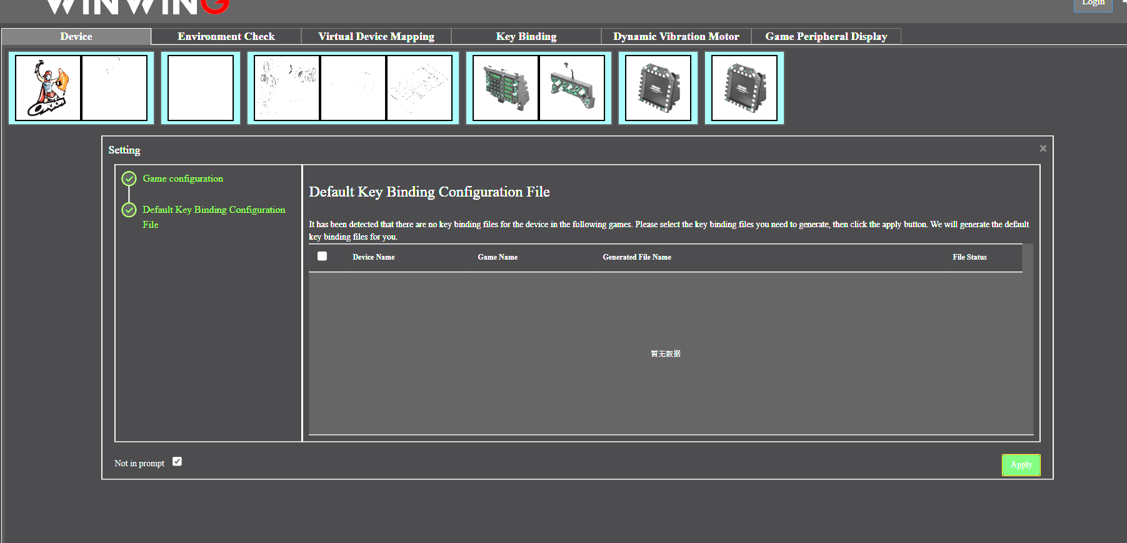1127x543 pixels.
Task: Open the Environment Check tab
Action: (226, 36)
